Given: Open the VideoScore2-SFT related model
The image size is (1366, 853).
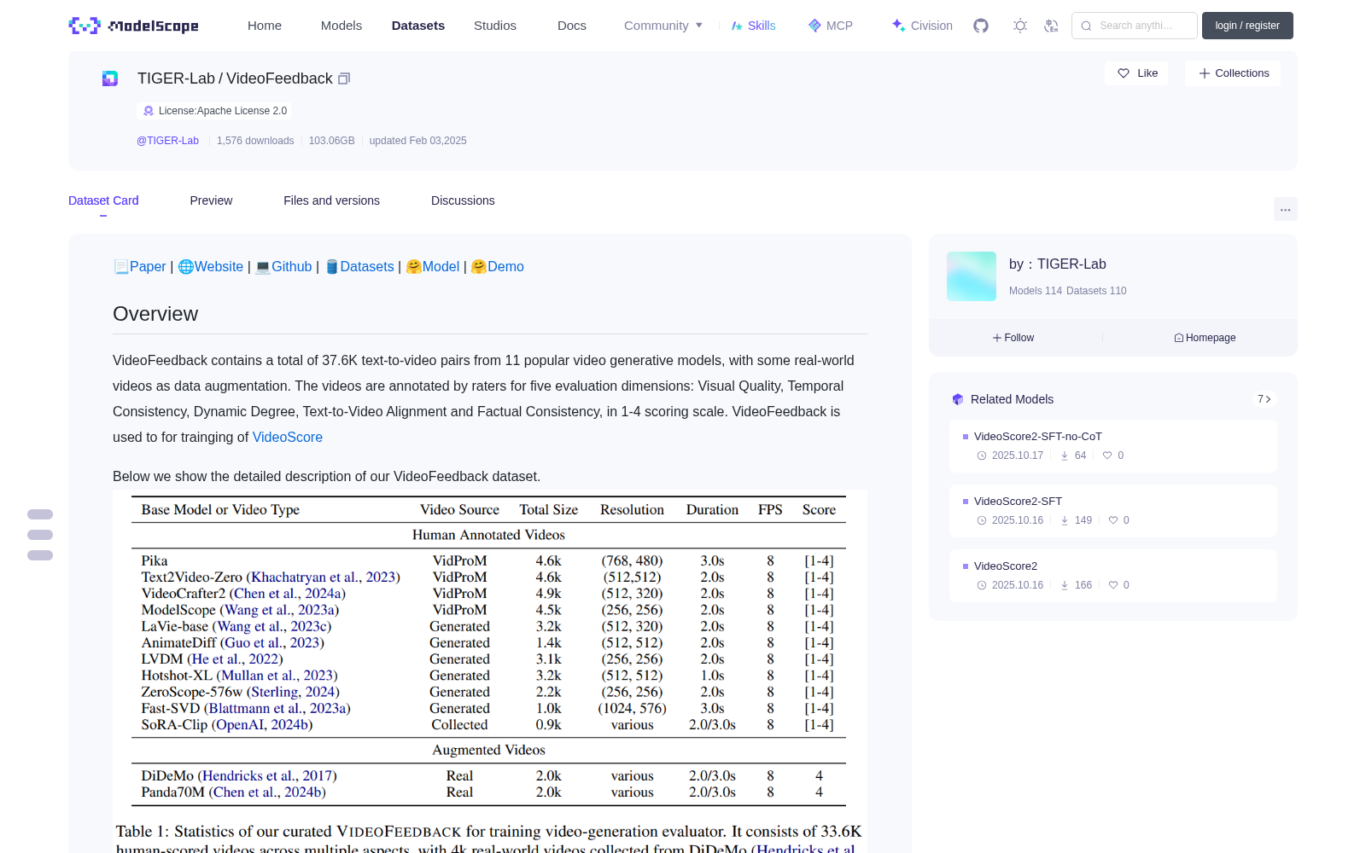Looking at the screenshot, I should click(1113, 510).
